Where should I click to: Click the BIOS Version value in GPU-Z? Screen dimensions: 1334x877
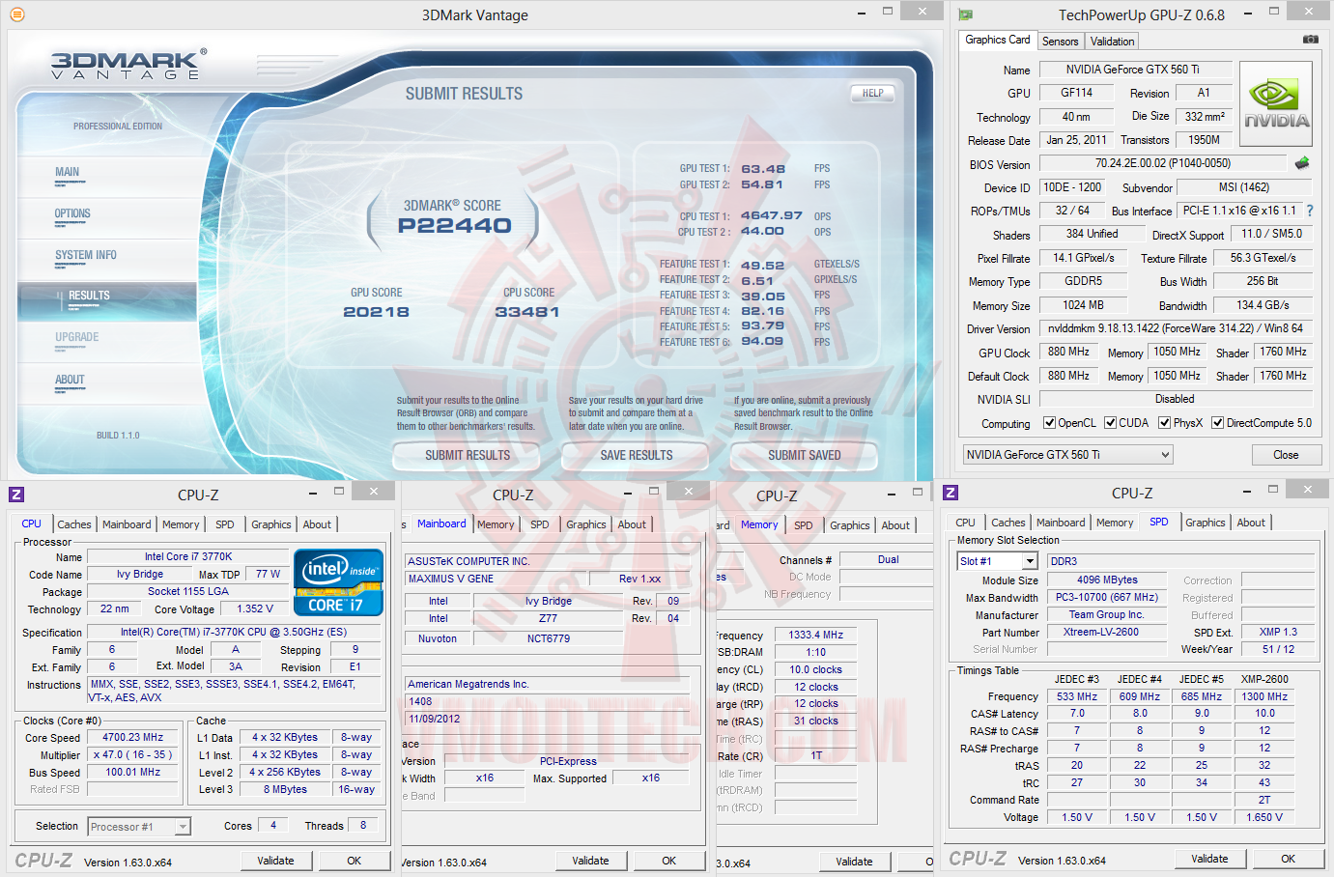coord(1163,163)
